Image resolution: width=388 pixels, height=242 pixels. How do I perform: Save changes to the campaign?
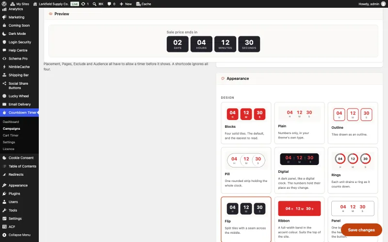361,230
